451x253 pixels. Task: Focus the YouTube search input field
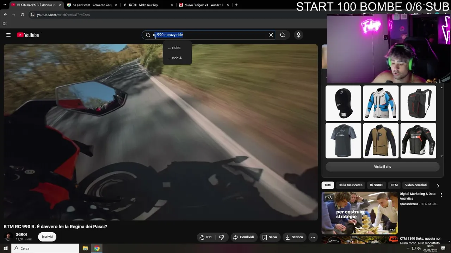208,35
